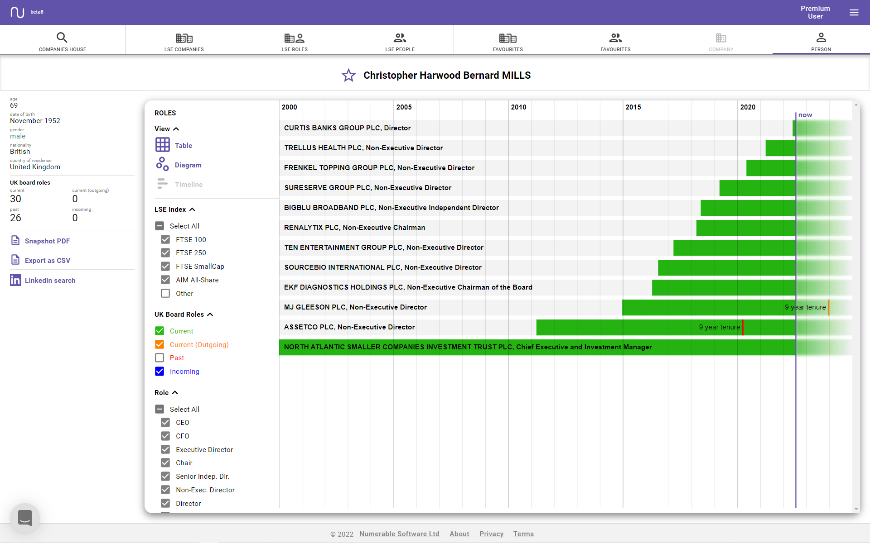Open the Terms footer link

pos(523,534)
